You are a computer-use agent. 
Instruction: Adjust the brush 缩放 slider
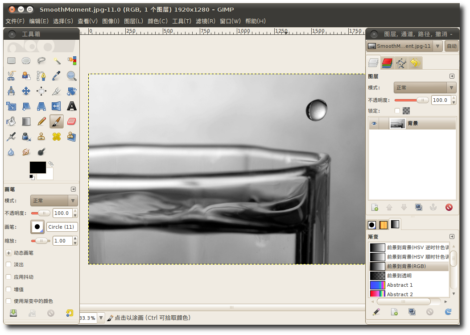[41, 241]
